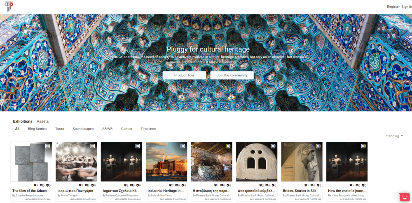This screenshot has height=203, width=412.
Task: Click heart icon on Αποτροπαϊκά σύμβολα card
Action: pyautogui.click(x=260, y=185)
